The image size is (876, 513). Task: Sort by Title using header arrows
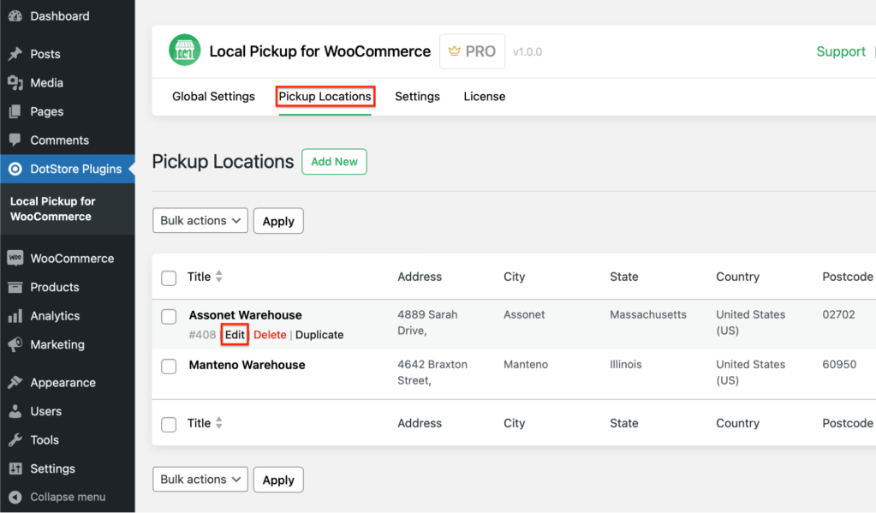click(x=219, y=276)
